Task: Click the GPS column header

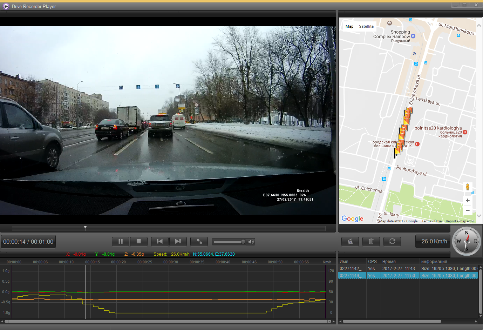Action: pyautogui.click(x=374, y=262)
